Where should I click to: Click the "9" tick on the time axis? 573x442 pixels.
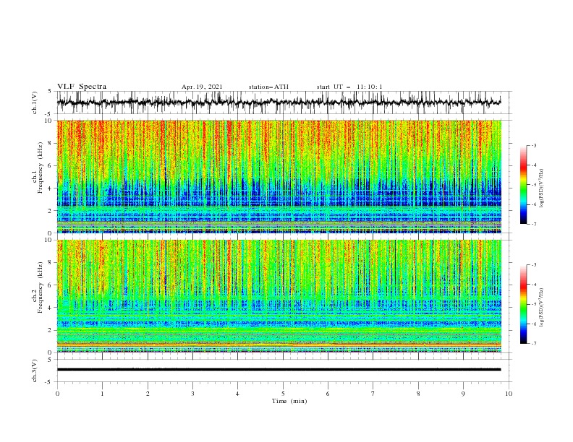point(463,394)
